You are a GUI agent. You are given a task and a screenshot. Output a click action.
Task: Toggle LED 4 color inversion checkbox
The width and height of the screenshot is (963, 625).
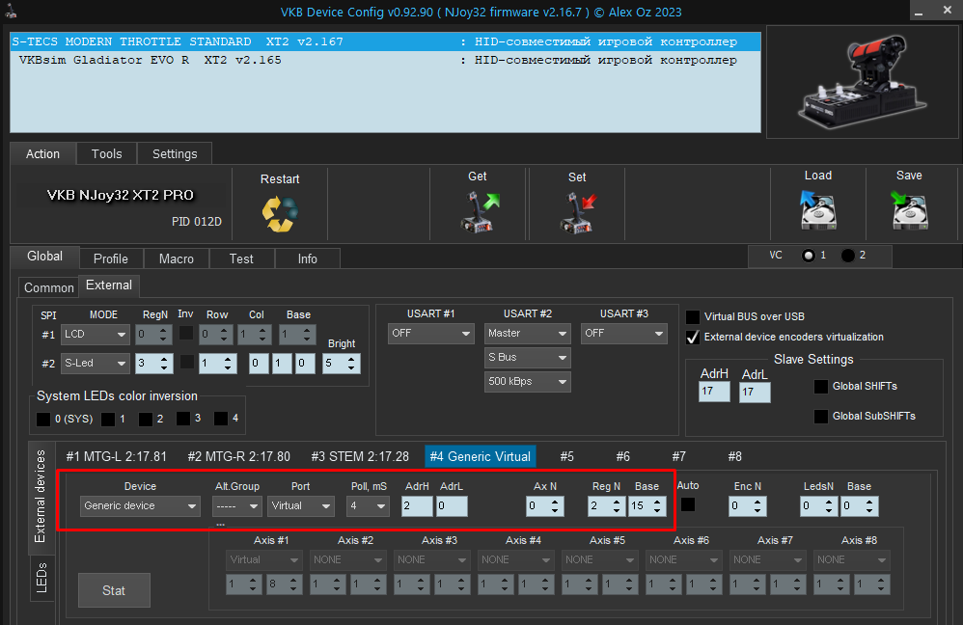[x=220, y=418]
